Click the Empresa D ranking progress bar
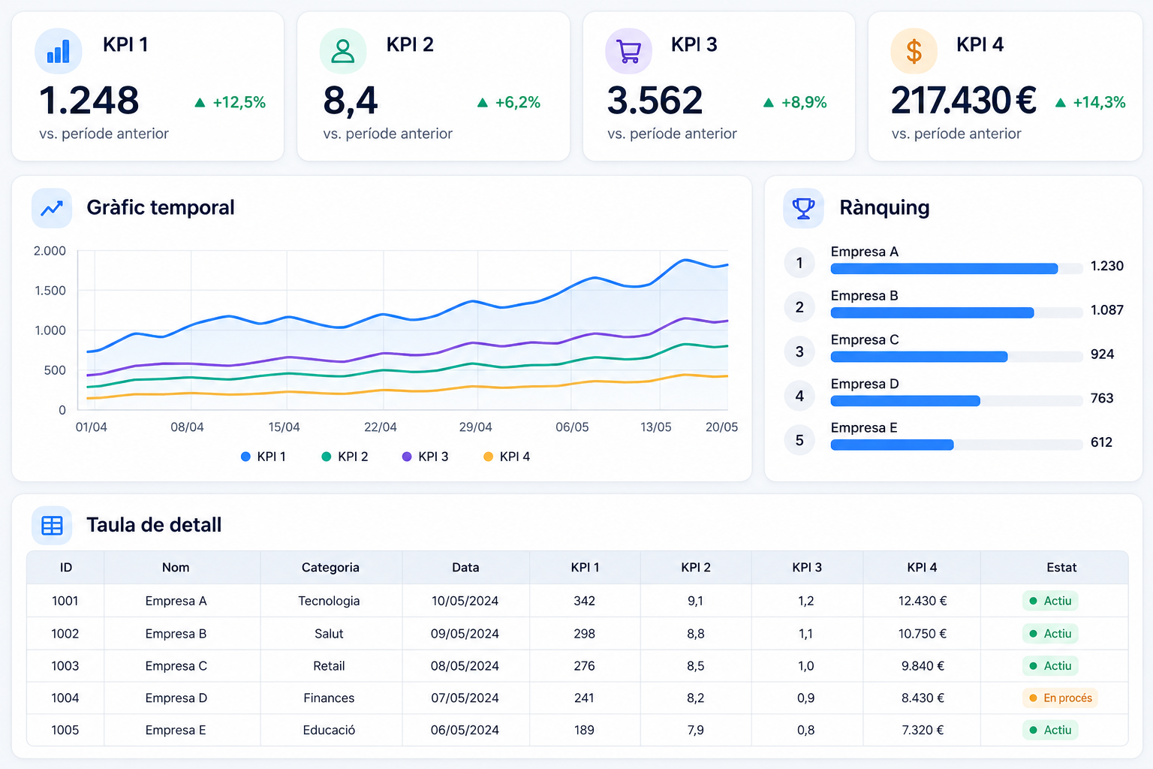 956,401
